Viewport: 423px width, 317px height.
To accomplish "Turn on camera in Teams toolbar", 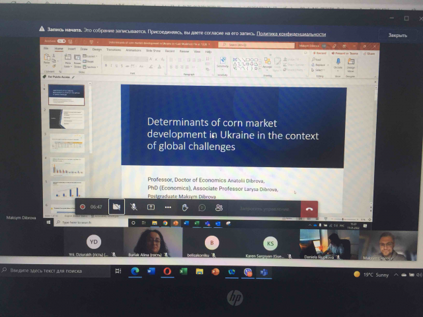I will click(x=116, y=207).
